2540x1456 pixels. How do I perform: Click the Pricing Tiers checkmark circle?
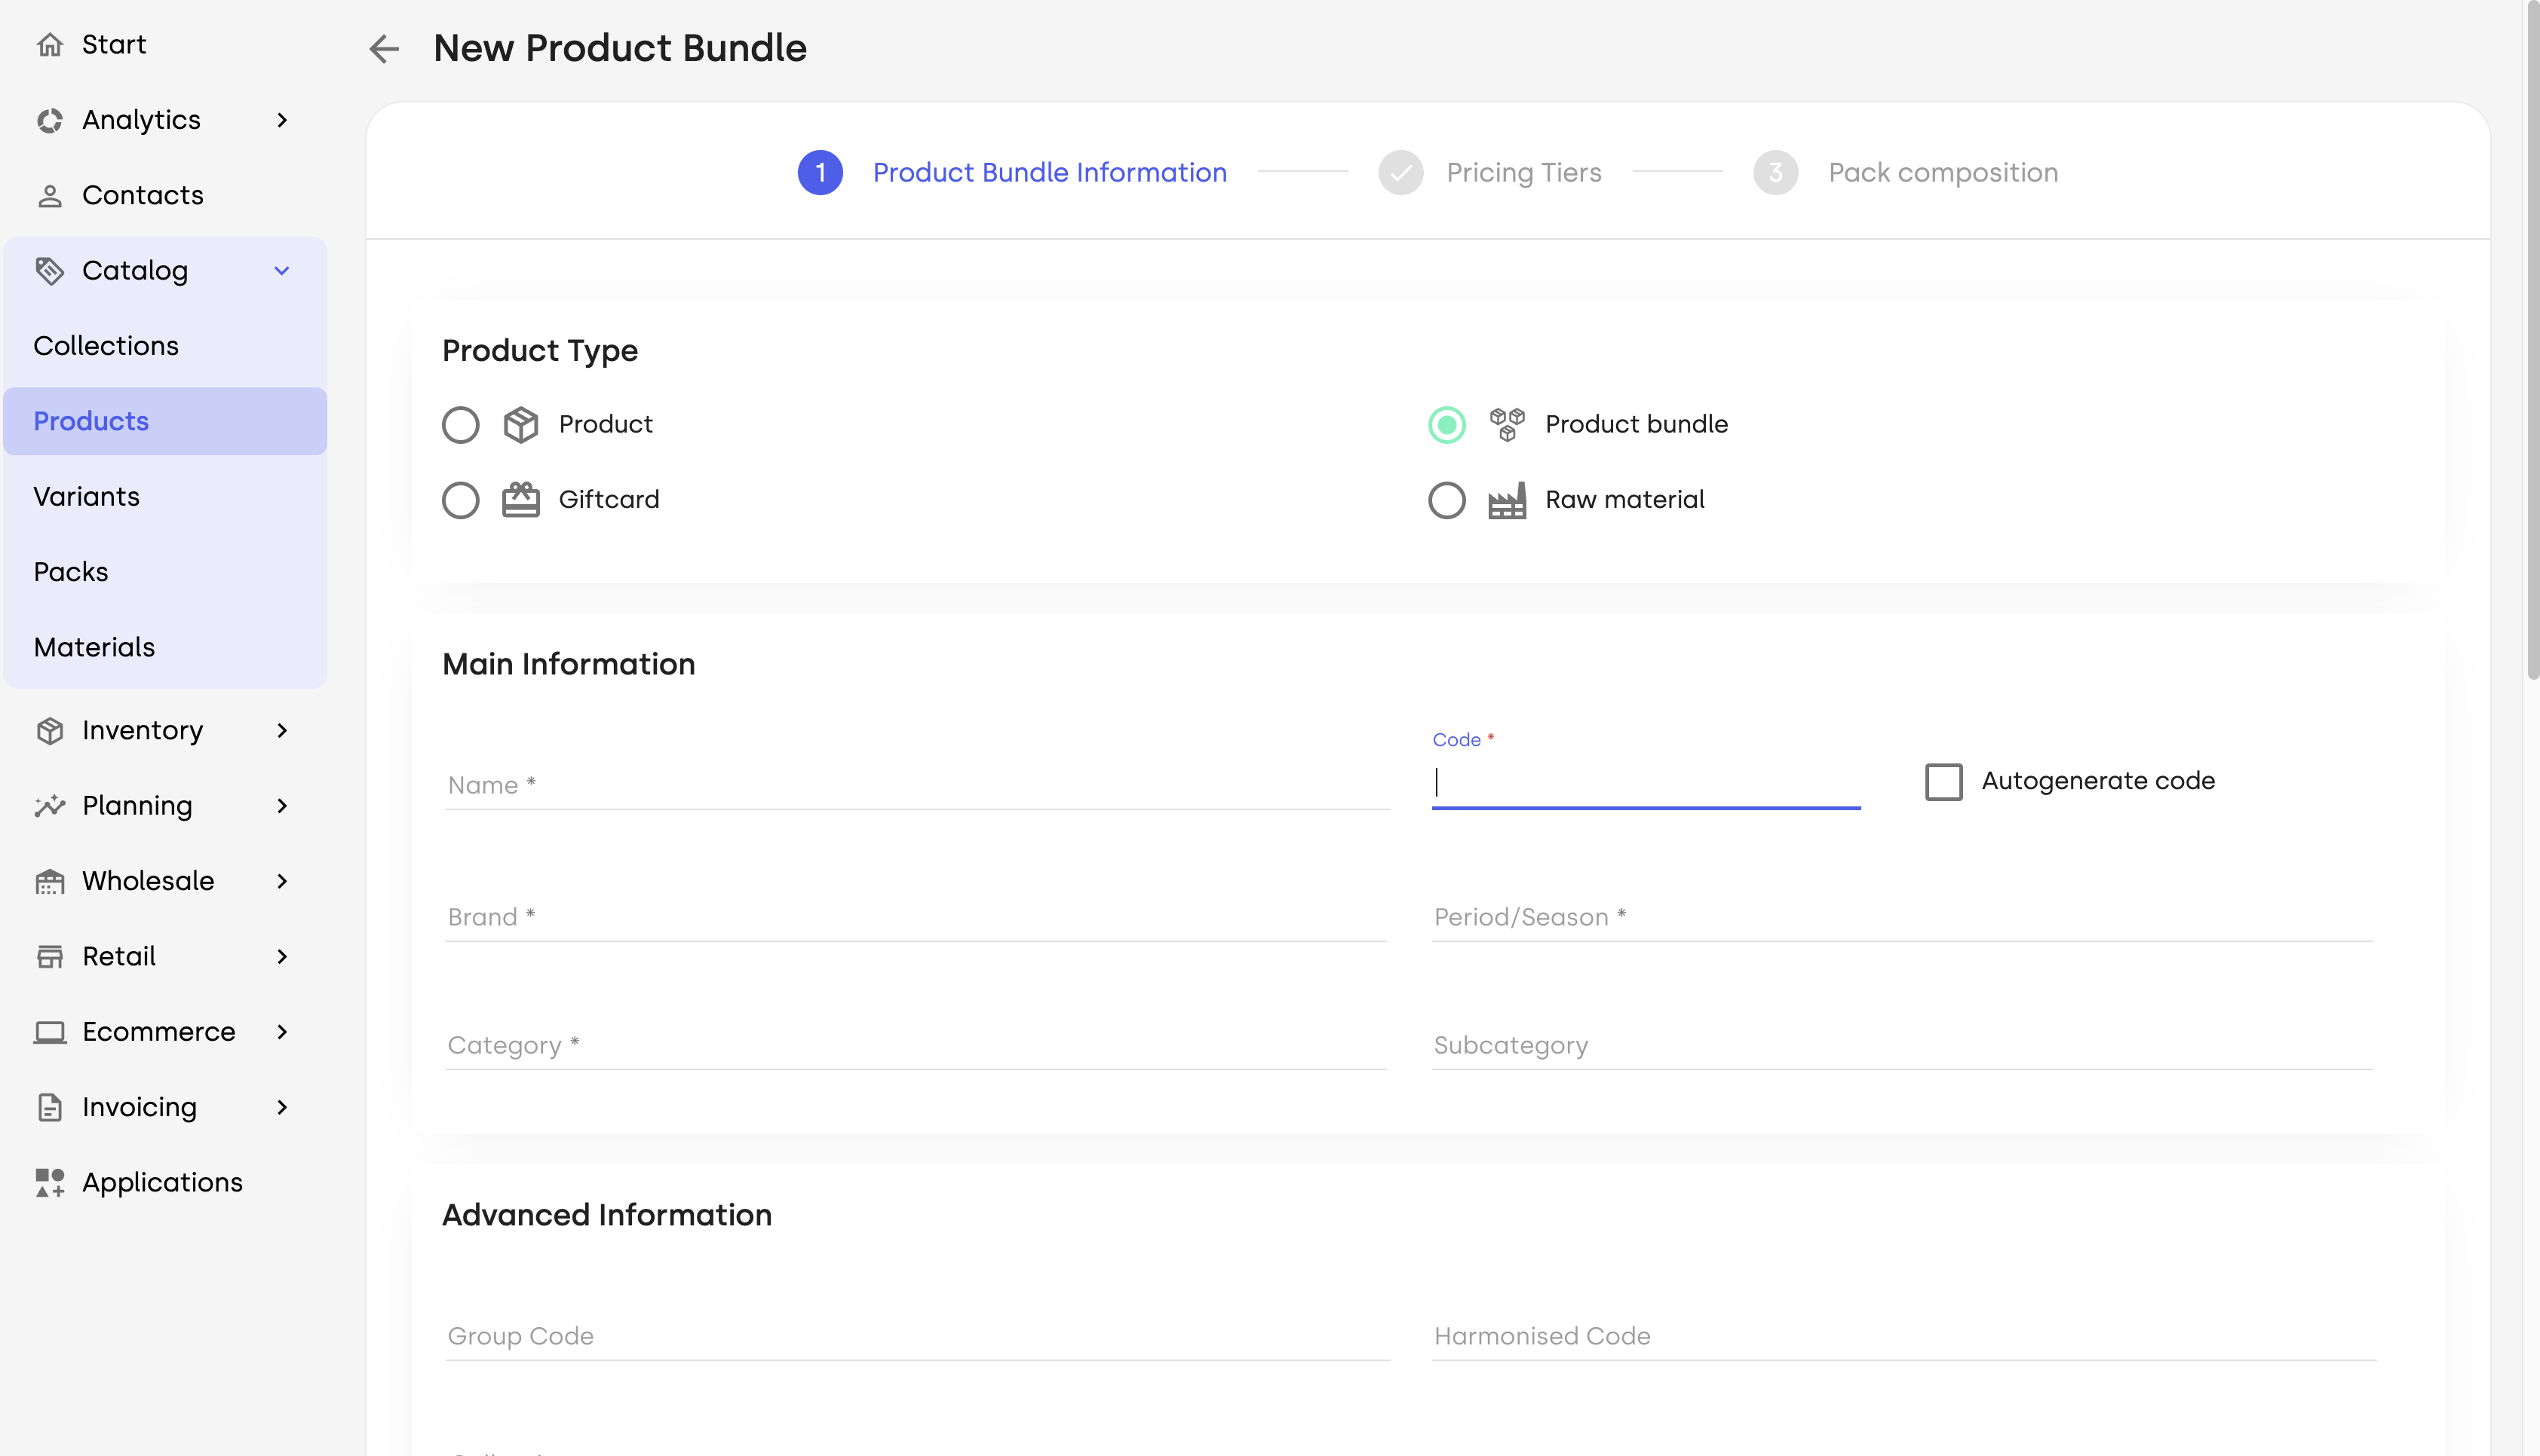click(1400, 172)
